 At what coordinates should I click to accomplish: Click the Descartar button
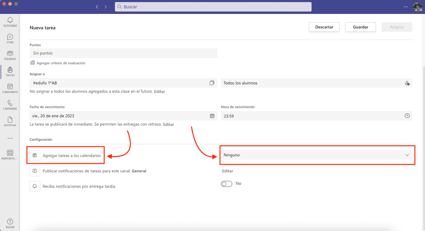324,27
